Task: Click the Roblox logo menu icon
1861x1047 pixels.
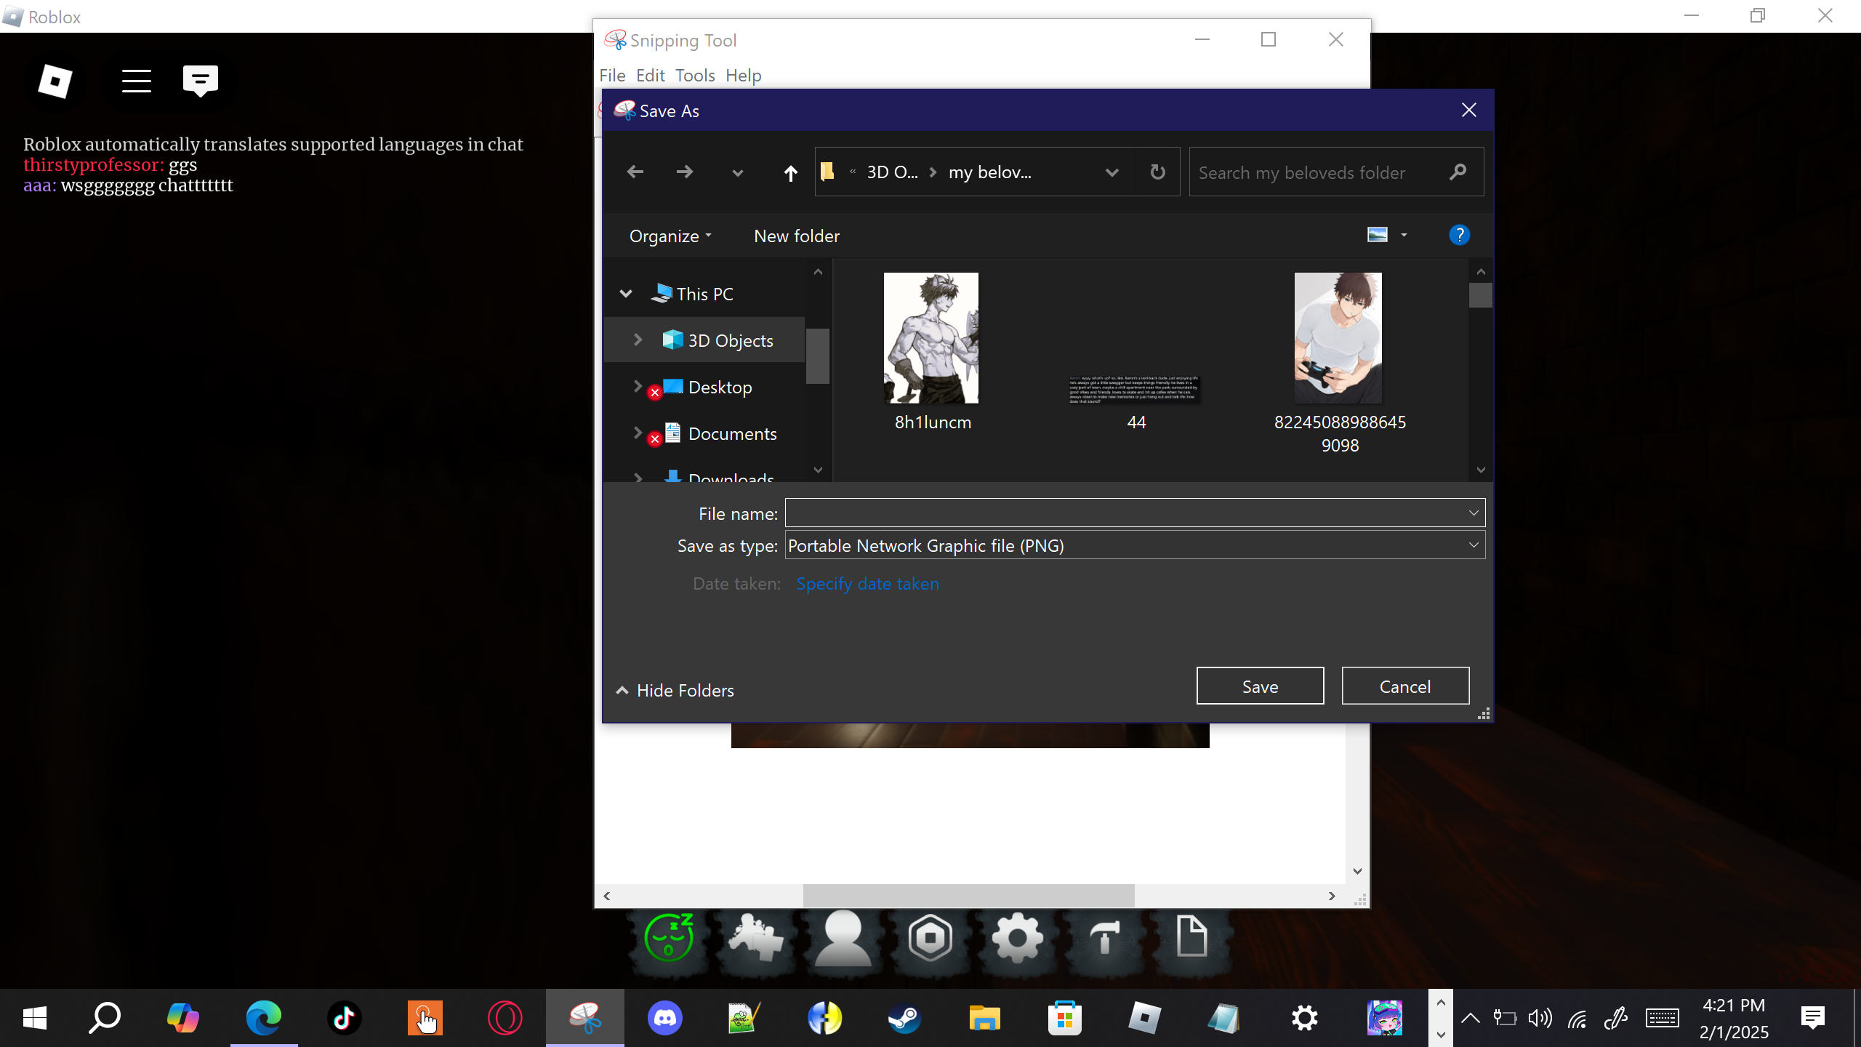Action: coord(55,81)
